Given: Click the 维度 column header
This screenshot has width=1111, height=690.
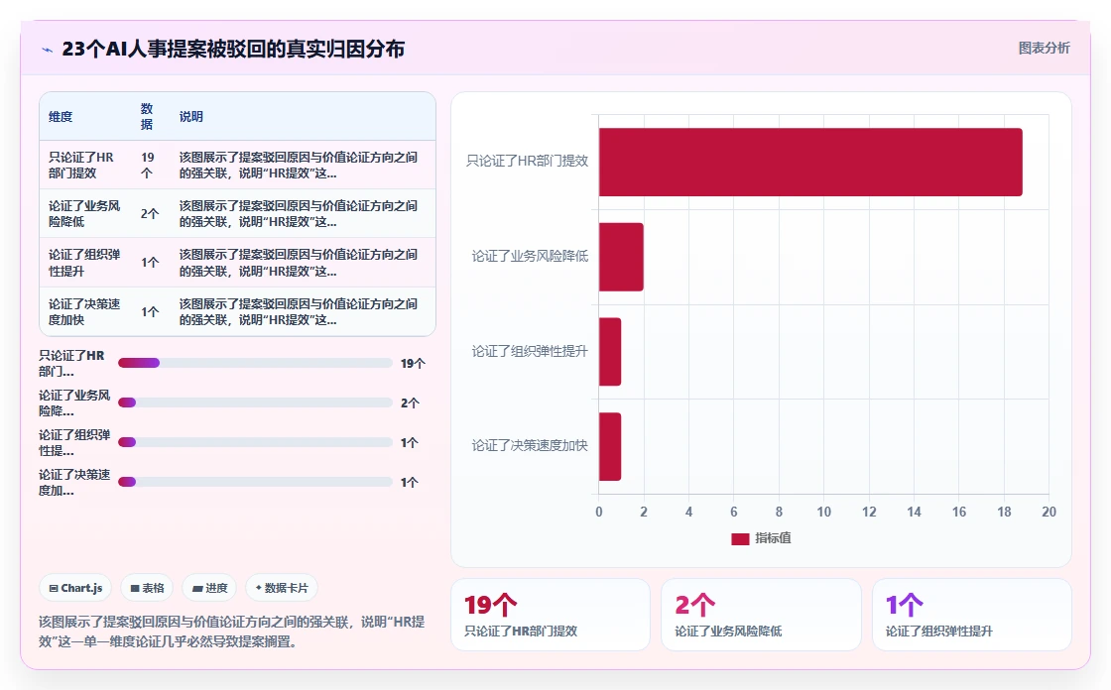Looking at the screenshot, I should 61,117.
